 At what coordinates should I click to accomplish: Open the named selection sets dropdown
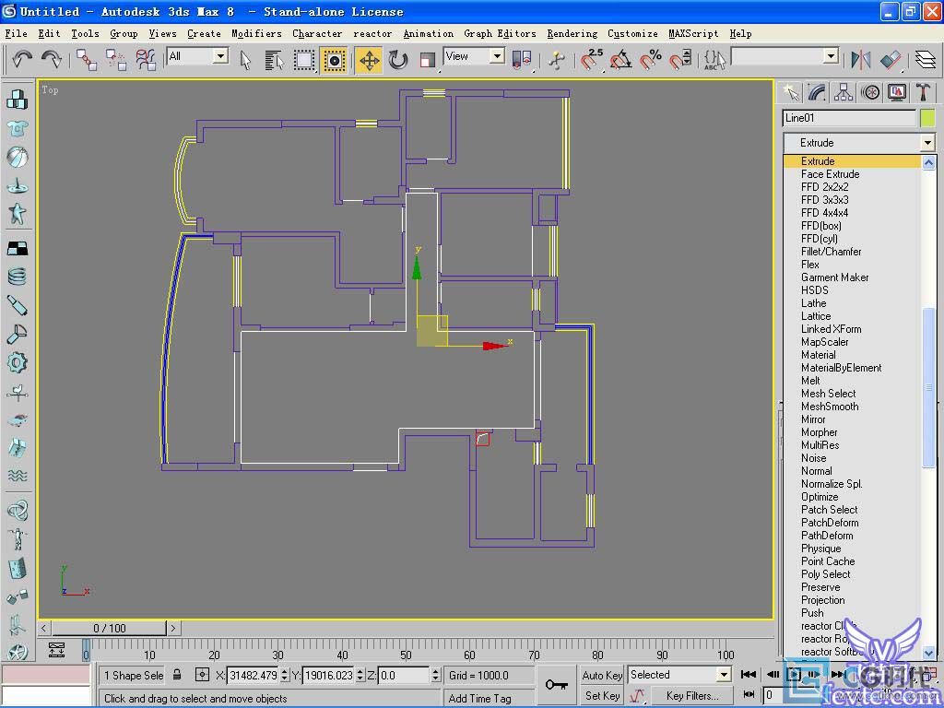832,56
